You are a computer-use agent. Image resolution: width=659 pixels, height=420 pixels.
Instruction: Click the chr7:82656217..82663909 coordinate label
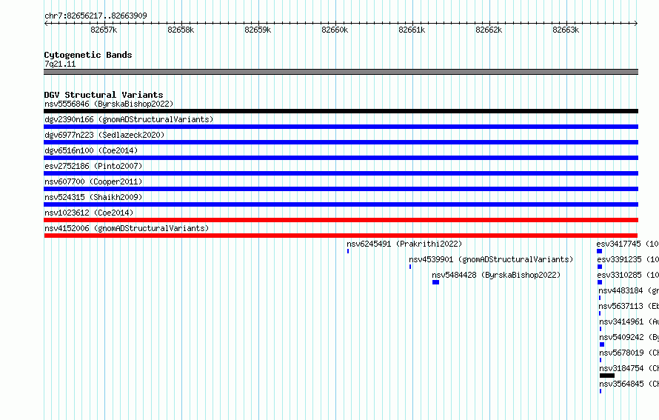(x=96, y=16)
